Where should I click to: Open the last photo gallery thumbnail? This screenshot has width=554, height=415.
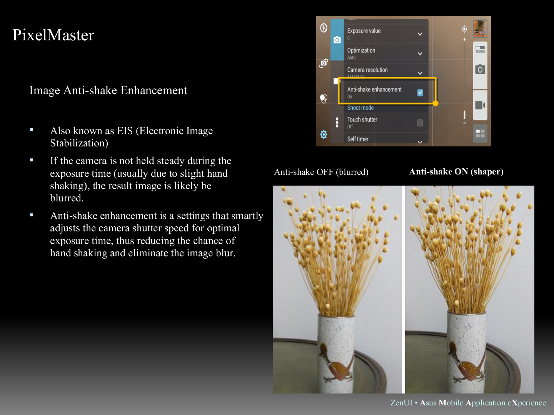pos(480,28)
